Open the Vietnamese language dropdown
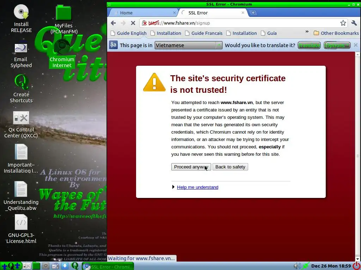The height and width of the screenshot is (270, 361). 188,45
